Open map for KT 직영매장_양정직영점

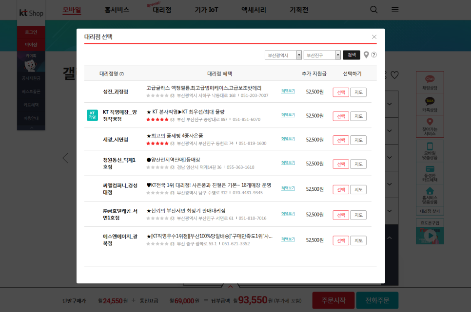click(358, 116)
